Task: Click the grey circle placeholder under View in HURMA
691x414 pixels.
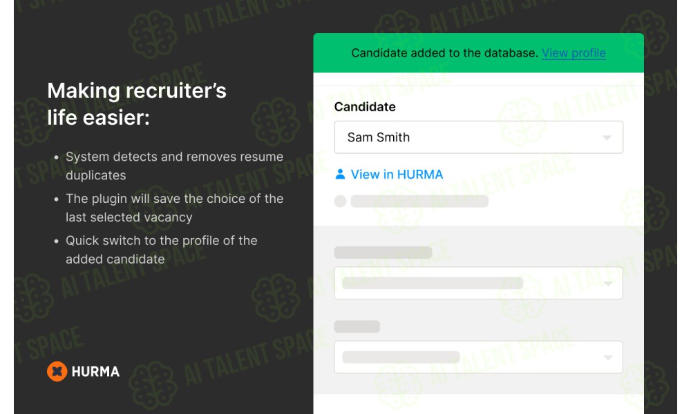Action: point(340,201)
